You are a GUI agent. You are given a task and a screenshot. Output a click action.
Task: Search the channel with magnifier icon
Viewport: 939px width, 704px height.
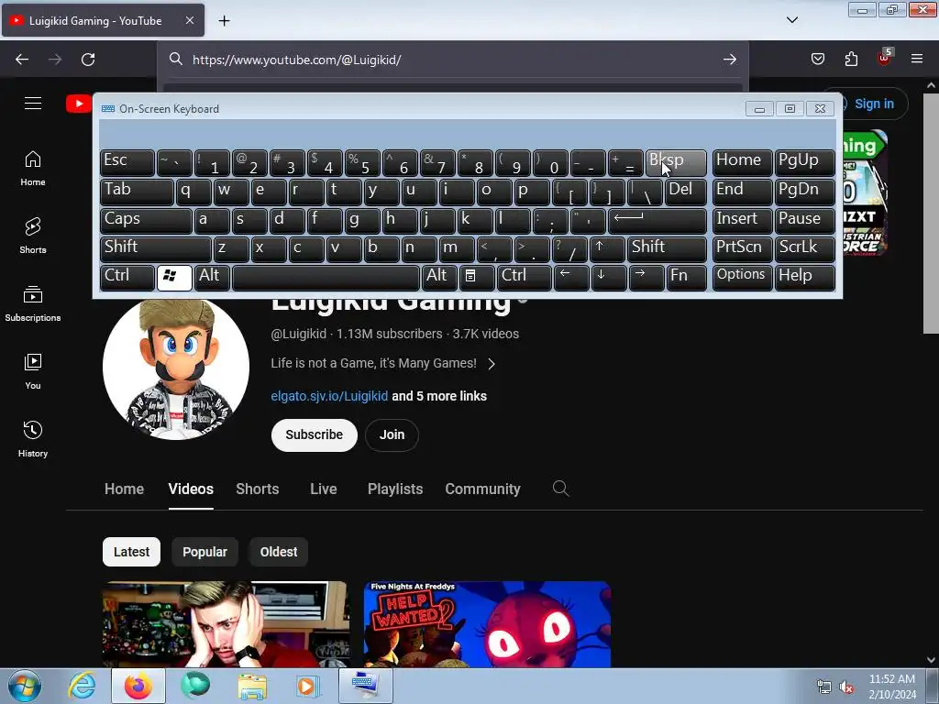pos(560,489)
